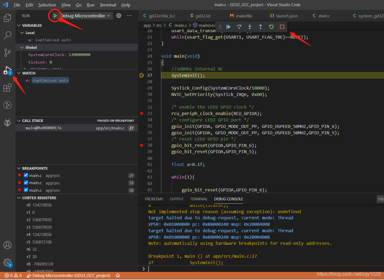
Task: Step Out in debug toolbar
Action: click(x=261, y=27)
